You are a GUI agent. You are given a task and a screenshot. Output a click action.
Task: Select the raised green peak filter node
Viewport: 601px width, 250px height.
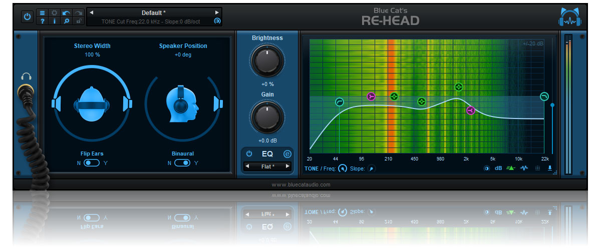pos(458,87)
